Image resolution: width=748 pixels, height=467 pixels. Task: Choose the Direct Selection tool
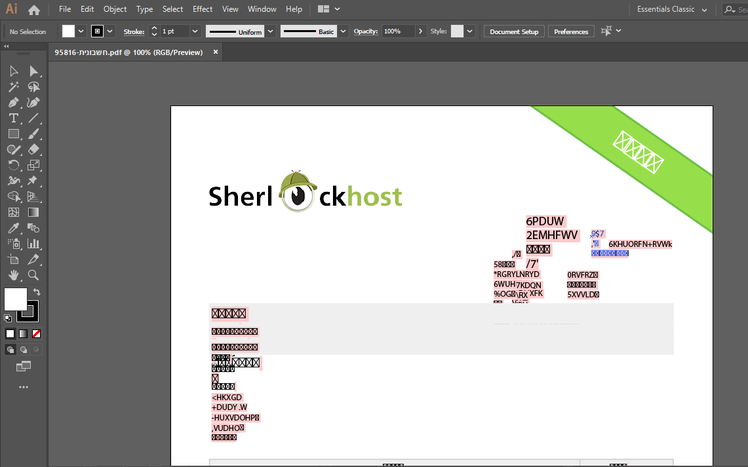(33, 71)
